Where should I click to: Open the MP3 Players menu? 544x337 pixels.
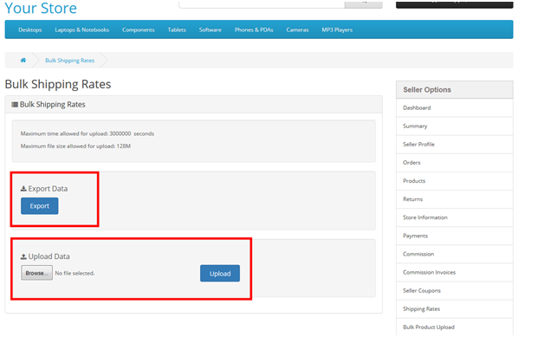coord(337,29)
